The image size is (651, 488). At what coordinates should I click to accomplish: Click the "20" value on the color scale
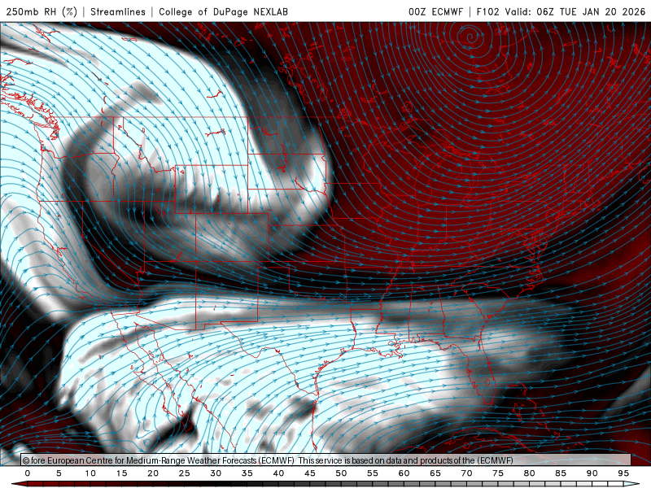point(153,473)
